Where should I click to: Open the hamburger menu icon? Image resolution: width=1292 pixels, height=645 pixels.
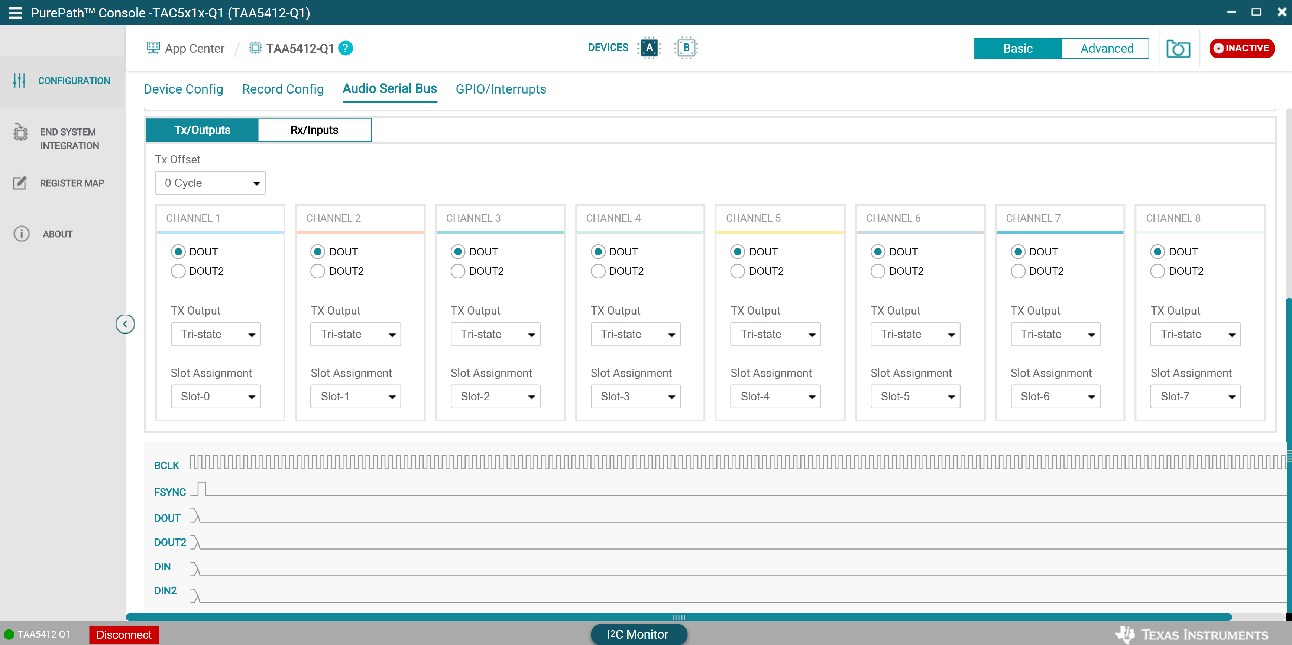click(15, 13)
